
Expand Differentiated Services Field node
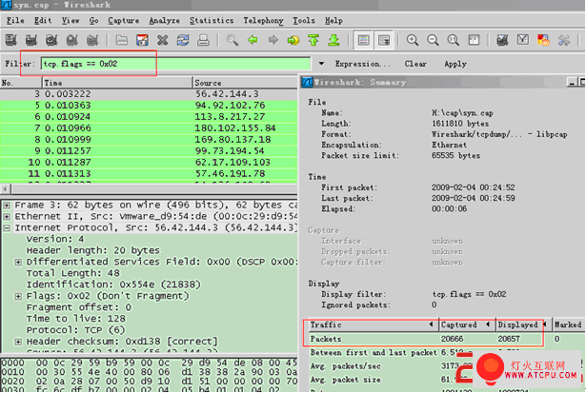point(18,262)
